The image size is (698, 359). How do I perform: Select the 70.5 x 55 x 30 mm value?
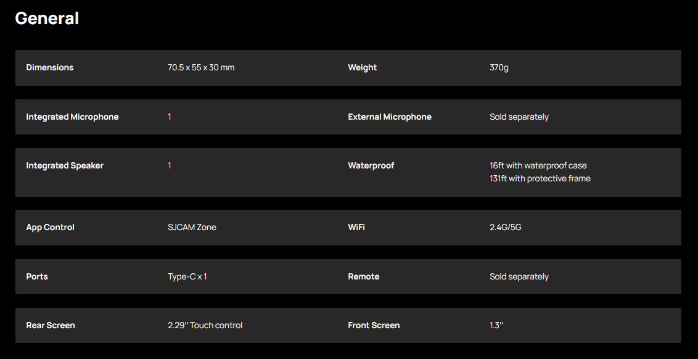click(201, 67)
